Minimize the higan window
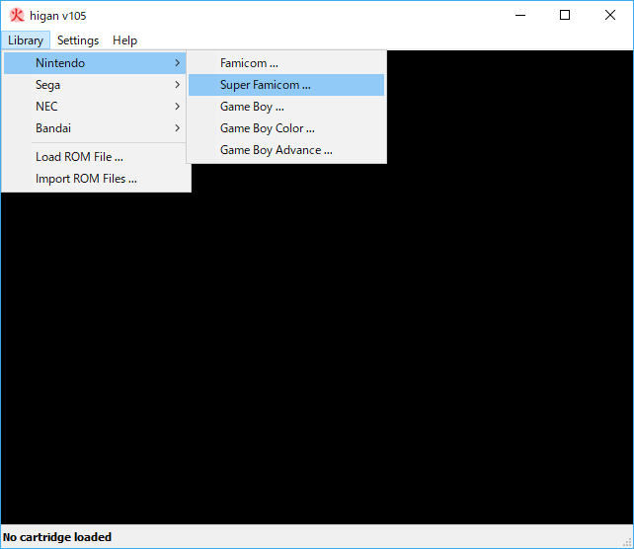Viewport: 634px width, 549px height. (519, 16)
